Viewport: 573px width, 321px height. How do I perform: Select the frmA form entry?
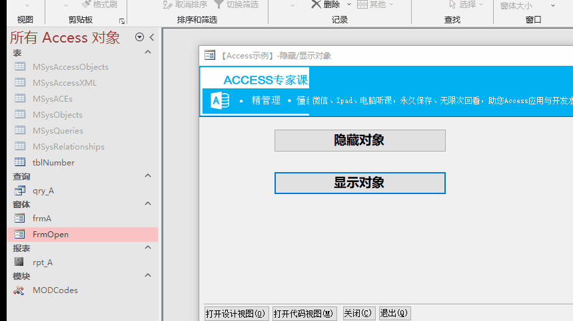click(x=83, y=218)
